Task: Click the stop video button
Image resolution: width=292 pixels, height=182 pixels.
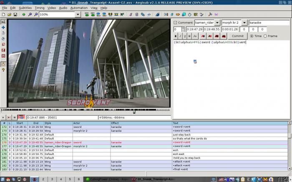Action: (14, 117)
